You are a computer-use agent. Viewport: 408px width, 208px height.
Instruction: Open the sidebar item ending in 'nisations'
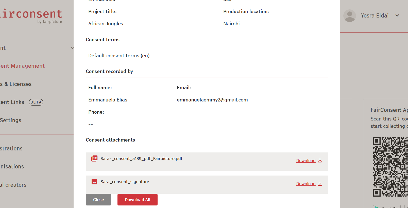(x=12, y=167)
